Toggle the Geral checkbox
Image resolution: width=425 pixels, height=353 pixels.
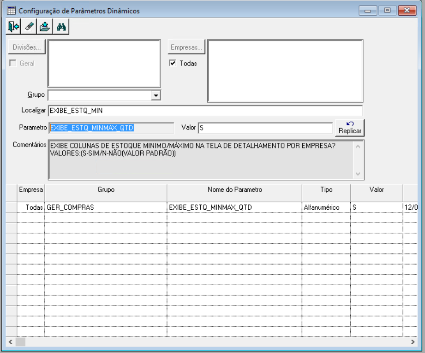click(x=12, y=63)
